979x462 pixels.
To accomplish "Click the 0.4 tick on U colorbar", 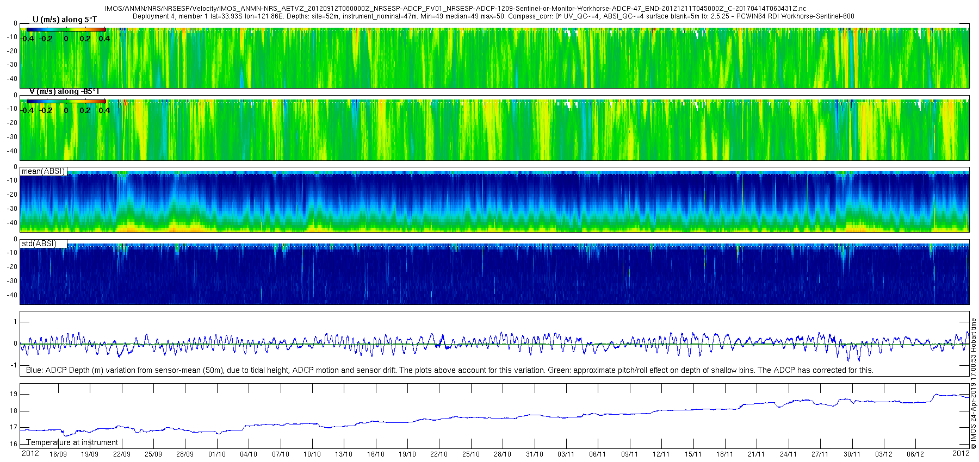I will point(104,39).
